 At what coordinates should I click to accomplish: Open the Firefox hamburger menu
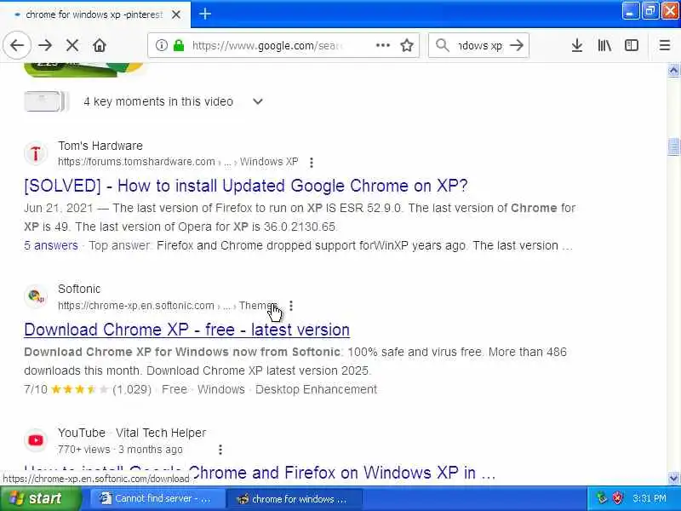665,45
